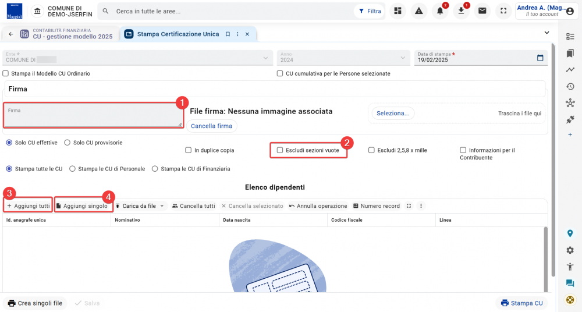Enable In duplice copia checkbox
The height and width of the screenshot is (312, 582).
188,150
